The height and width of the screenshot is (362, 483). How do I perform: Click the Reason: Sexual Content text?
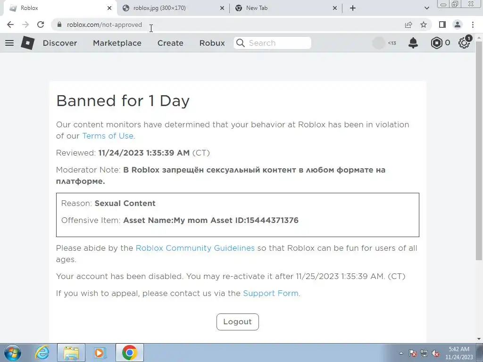(x=108, y=204)
